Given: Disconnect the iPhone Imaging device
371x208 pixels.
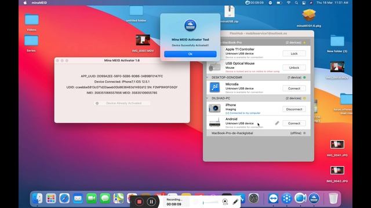Looking at the screenshot, I should pos(294,109).
